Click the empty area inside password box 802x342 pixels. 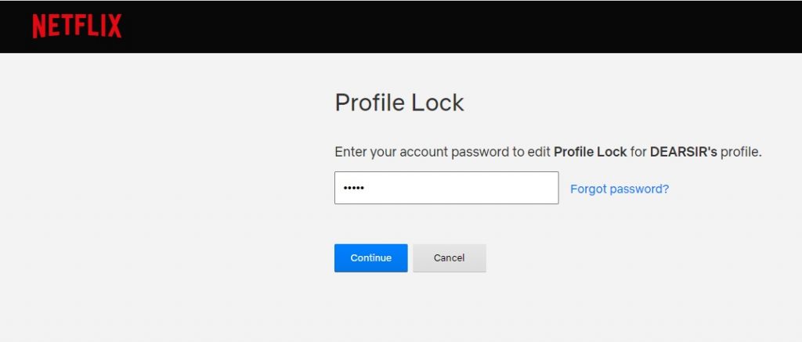pos(461,188)
